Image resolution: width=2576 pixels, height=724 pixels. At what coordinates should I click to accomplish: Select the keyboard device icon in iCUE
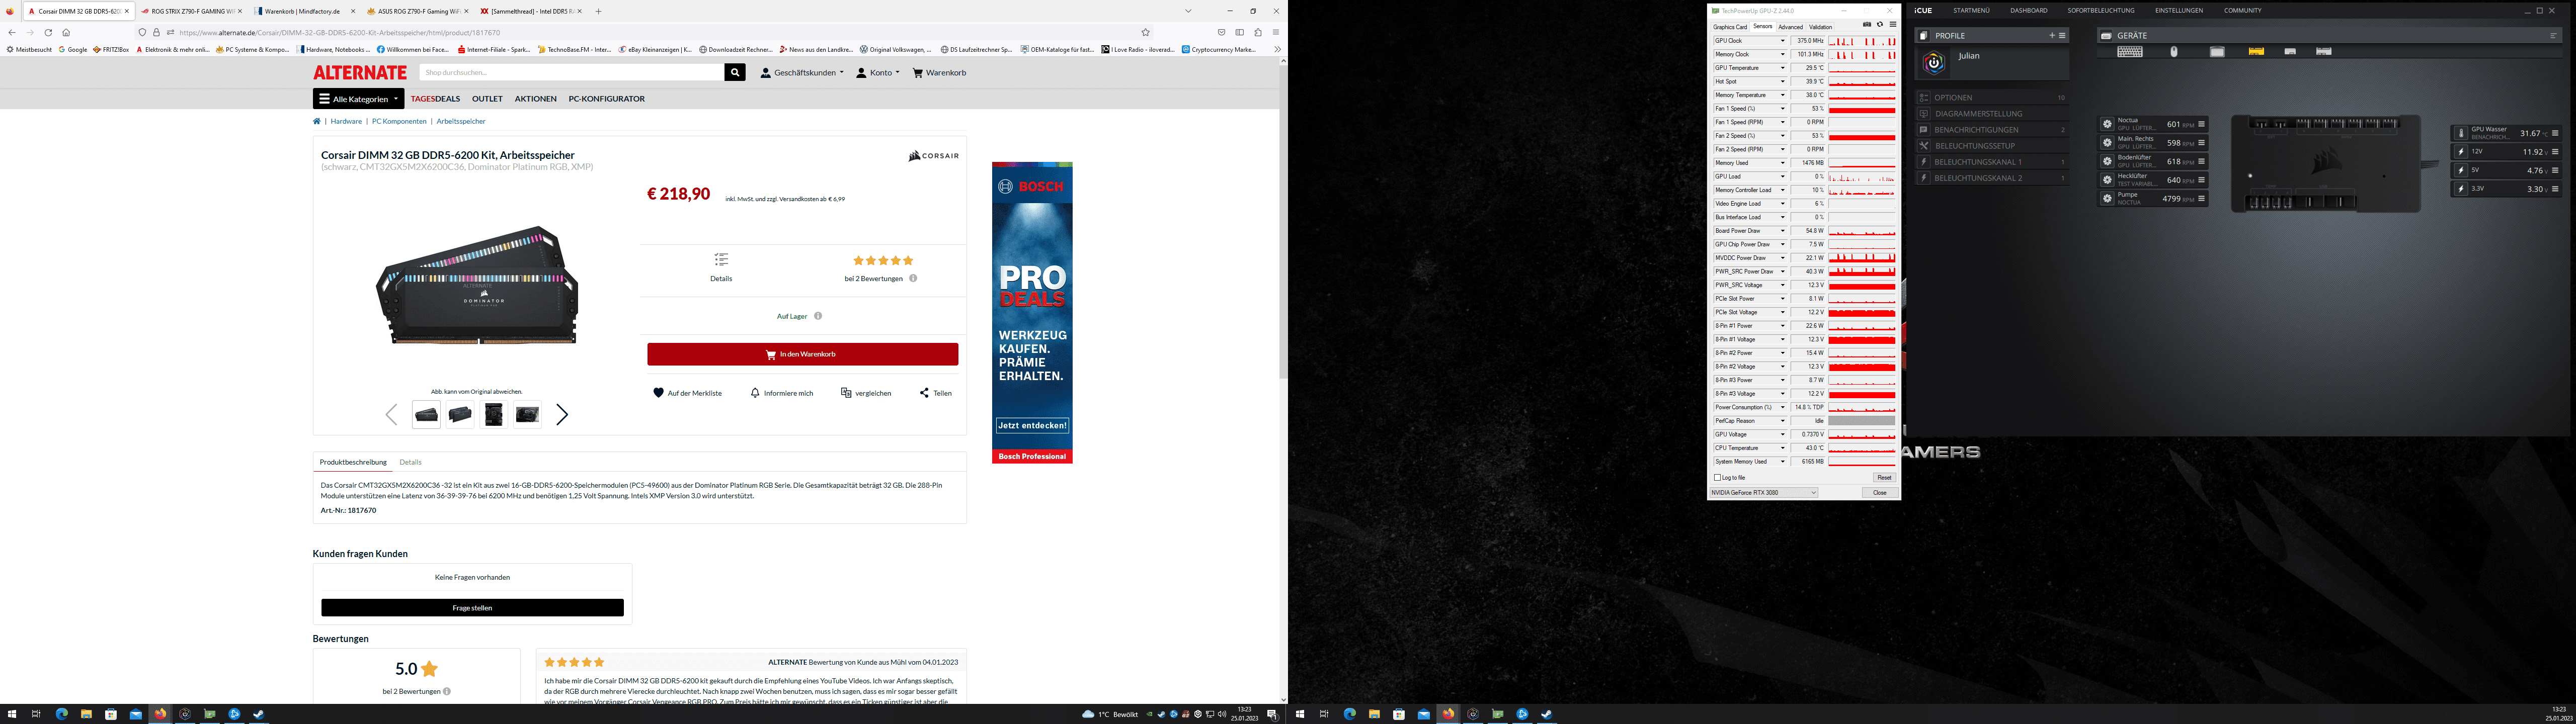pos(2129,52)
